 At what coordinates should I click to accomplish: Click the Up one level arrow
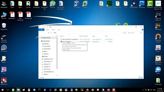pos(48,33)
